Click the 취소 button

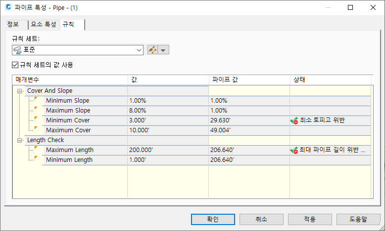click(x=261, y=219)
